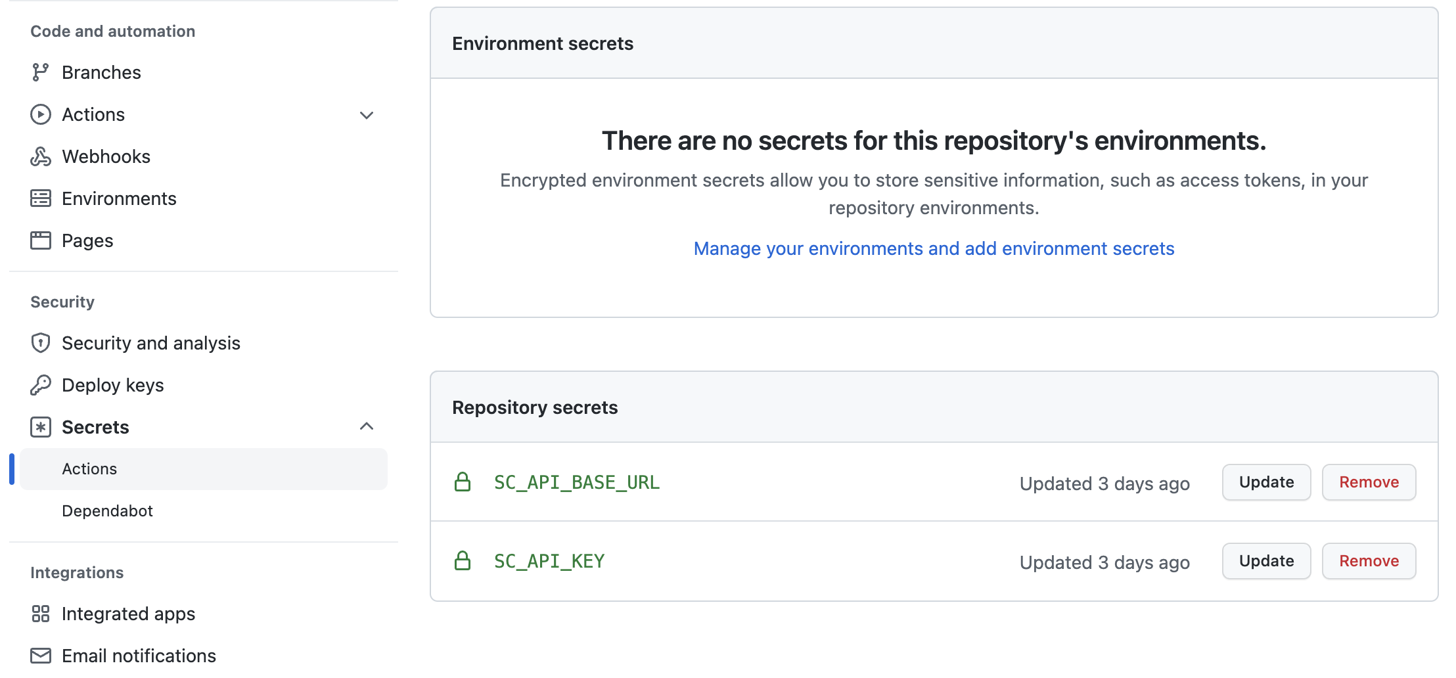Click the 'Code and automation' section heading
Viewport: 1456px width, 678px height.
tap(113, 31)
